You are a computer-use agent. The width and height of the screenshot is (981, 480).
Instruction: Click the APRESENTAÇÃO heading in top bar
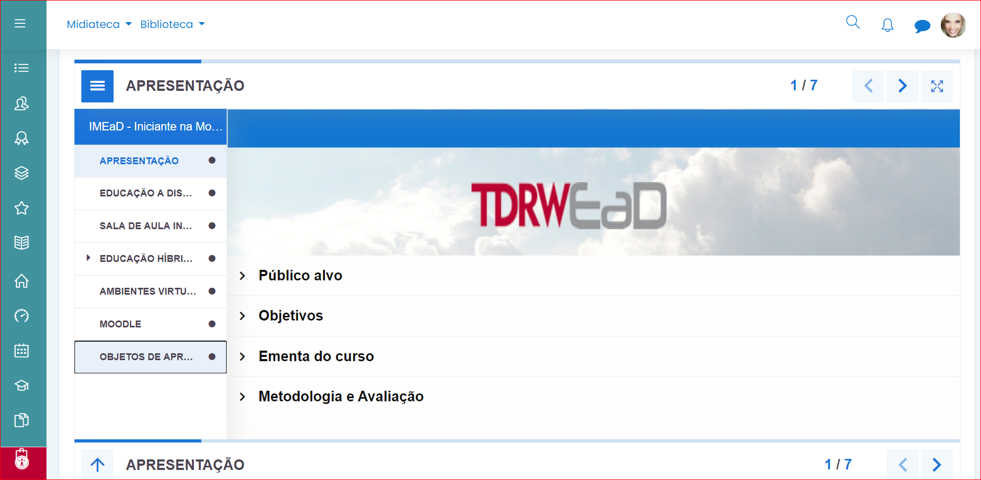185,86
